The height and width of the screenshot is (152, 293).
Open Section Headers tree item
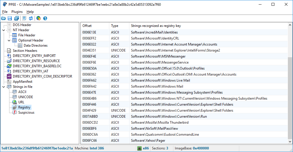[25, 51]
